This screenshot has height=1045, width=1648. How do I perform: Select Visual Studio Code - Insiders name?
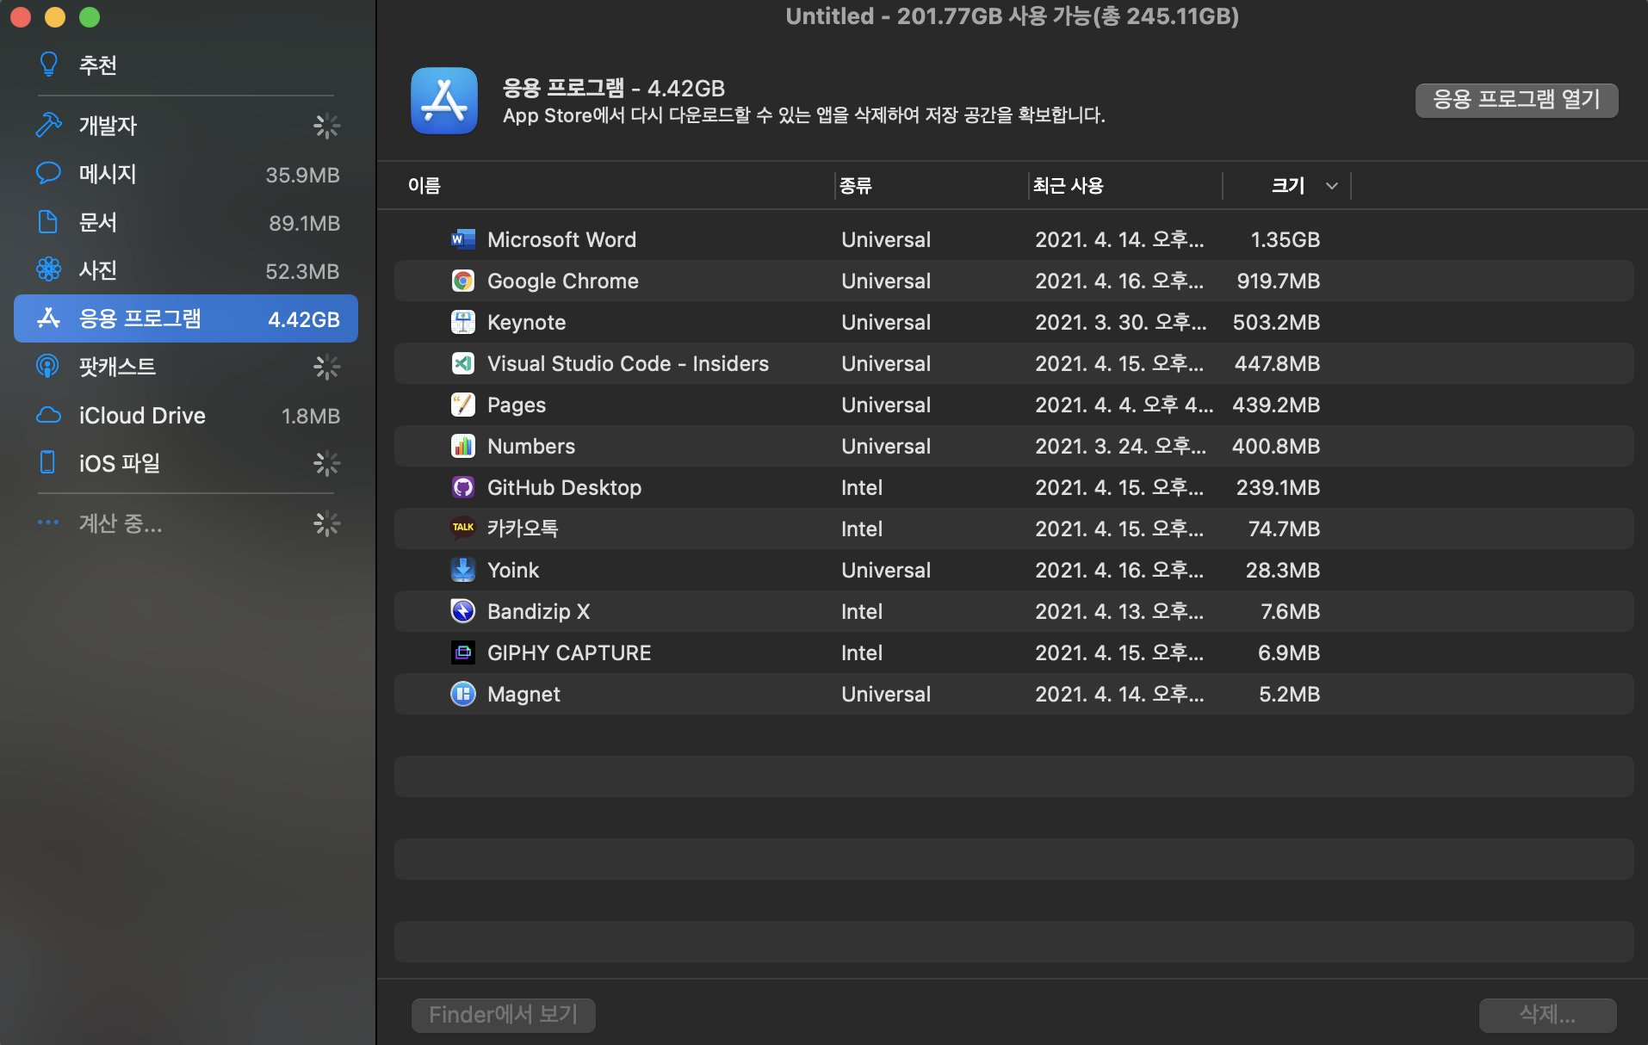628,363
